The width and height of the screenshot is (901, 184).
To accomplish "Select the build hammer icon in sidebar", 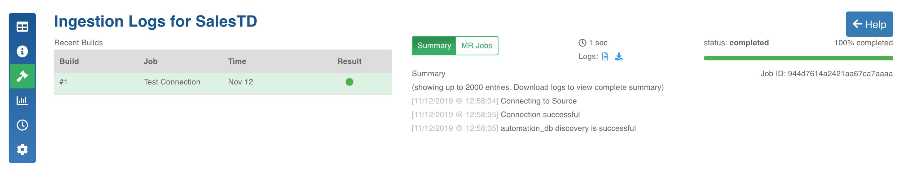I will (22, 76).
